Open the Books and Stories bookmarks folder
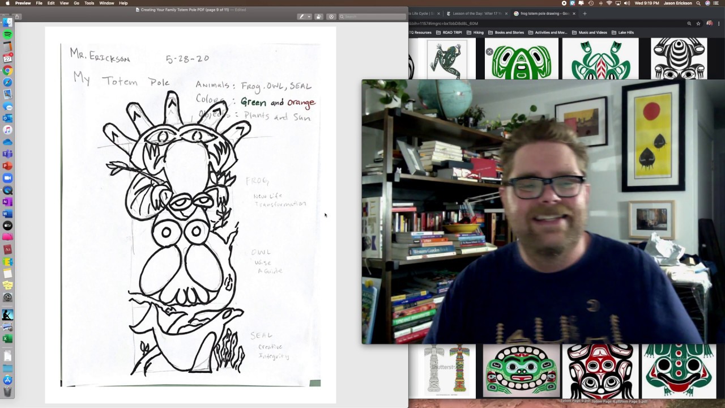 click(x=506, y=32)
